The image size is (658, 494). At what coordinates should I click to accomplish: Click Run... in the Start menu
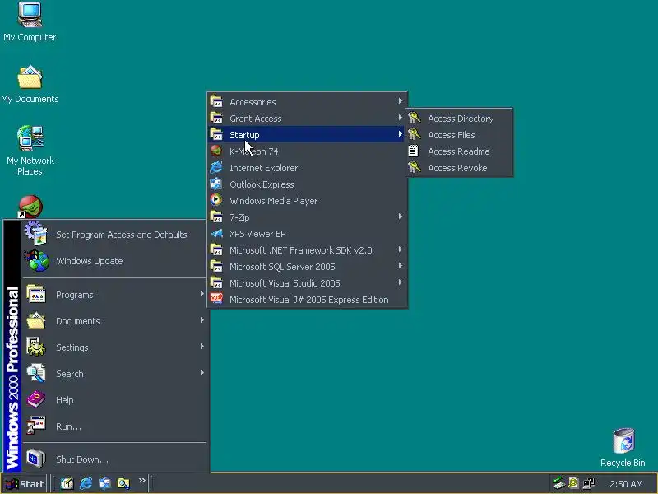coord(114,426)
